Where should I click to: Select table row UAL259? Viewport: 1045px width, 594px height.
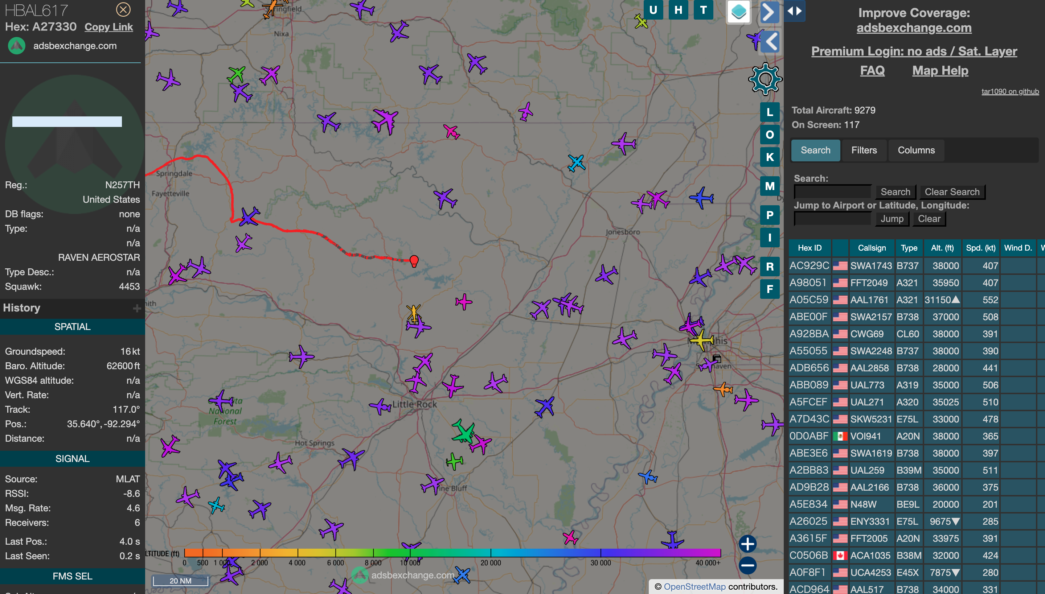(917, 470)
